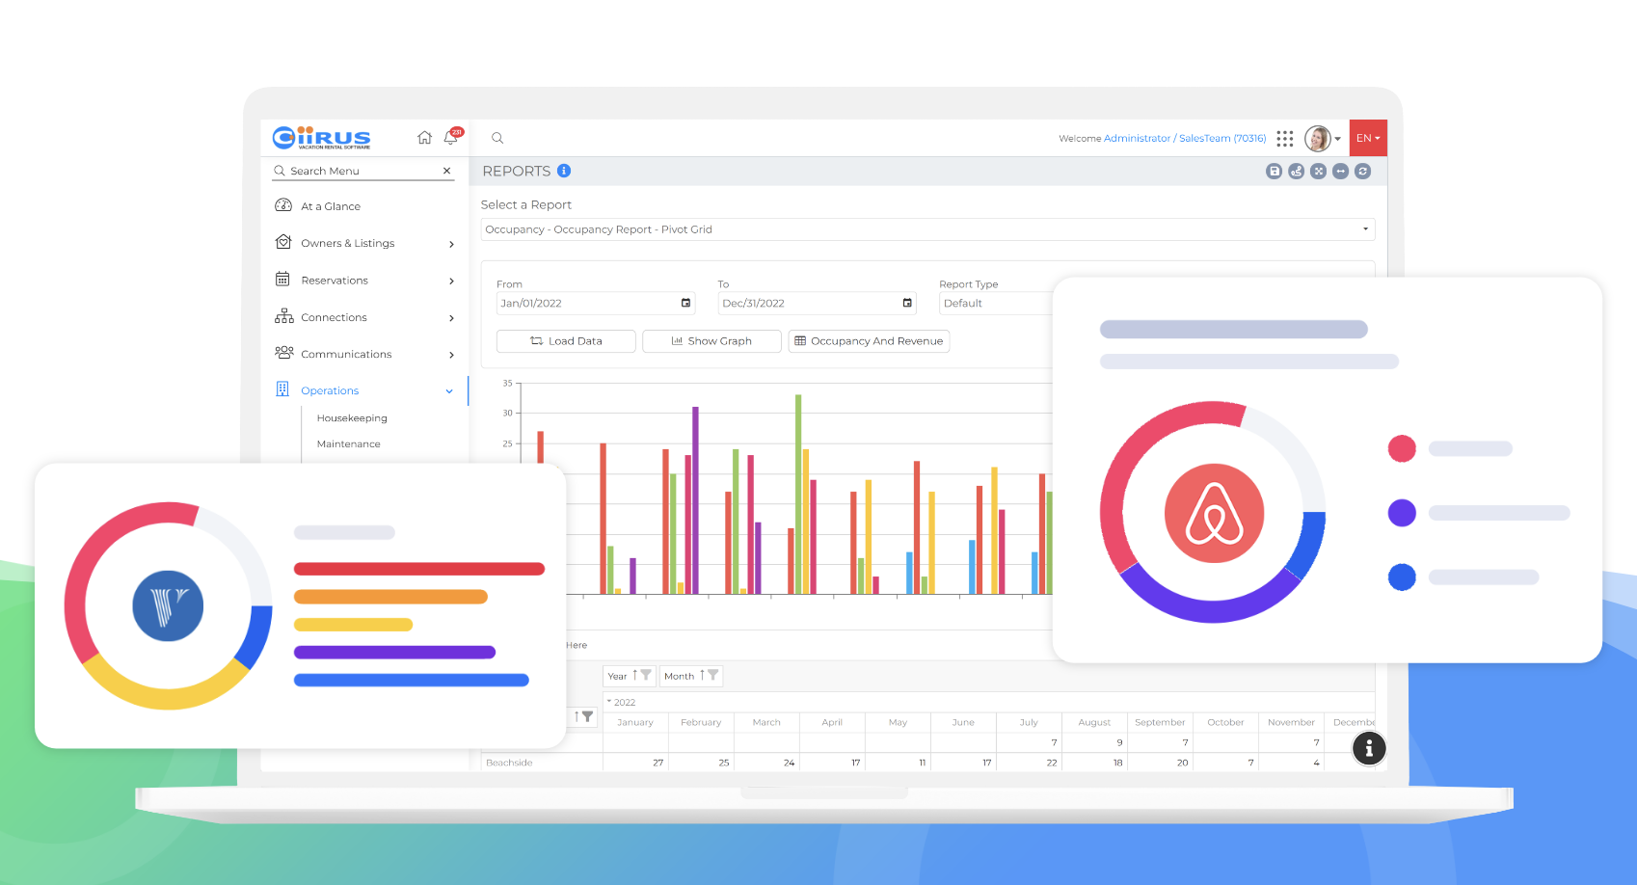This screenshot has width=1637, height=885.
Task: Expand Owners & Listings chevron
Action: 451,244
